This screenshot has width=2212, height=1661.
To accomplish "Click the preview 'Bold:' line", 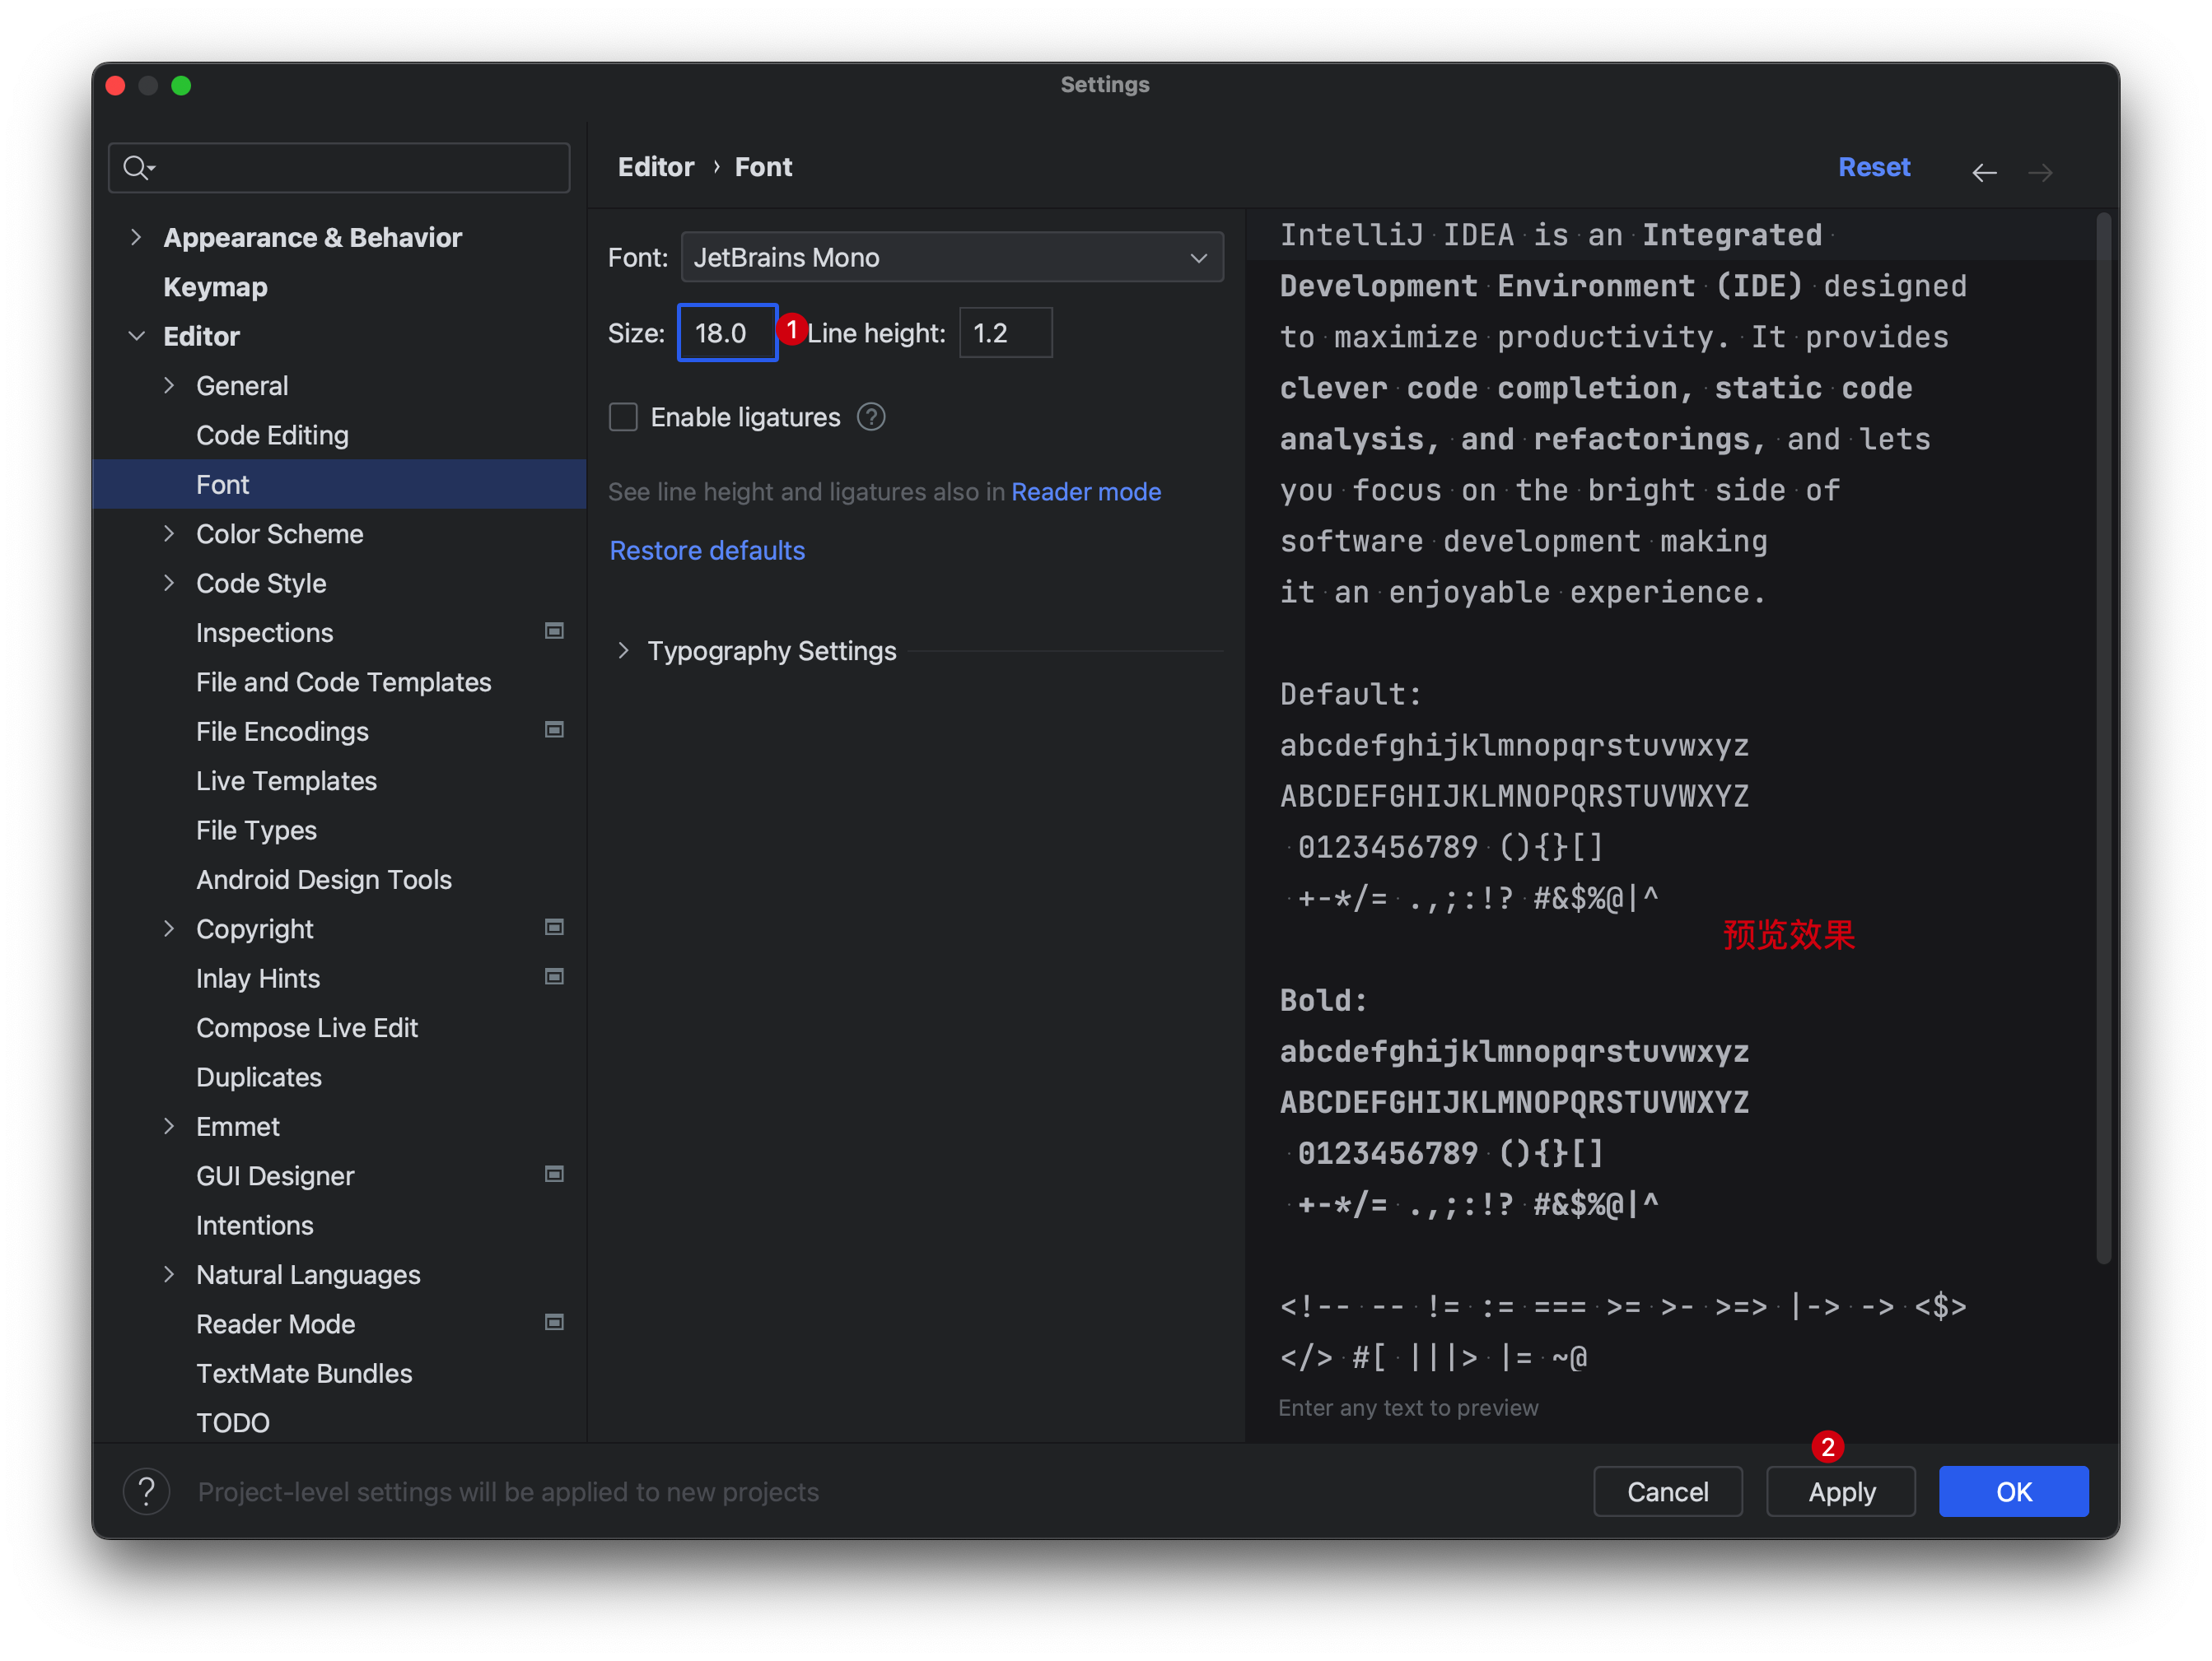I will tap(1323, 999).
